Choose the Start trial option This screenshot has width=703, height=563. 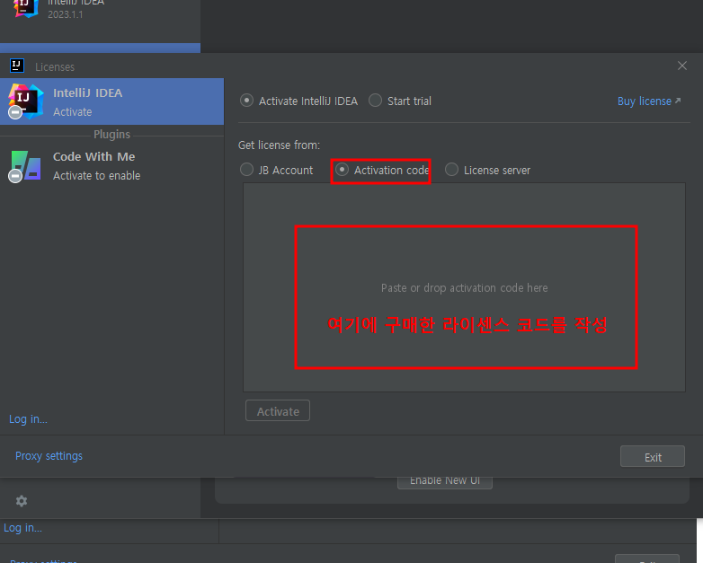click(x=400, y=101)
